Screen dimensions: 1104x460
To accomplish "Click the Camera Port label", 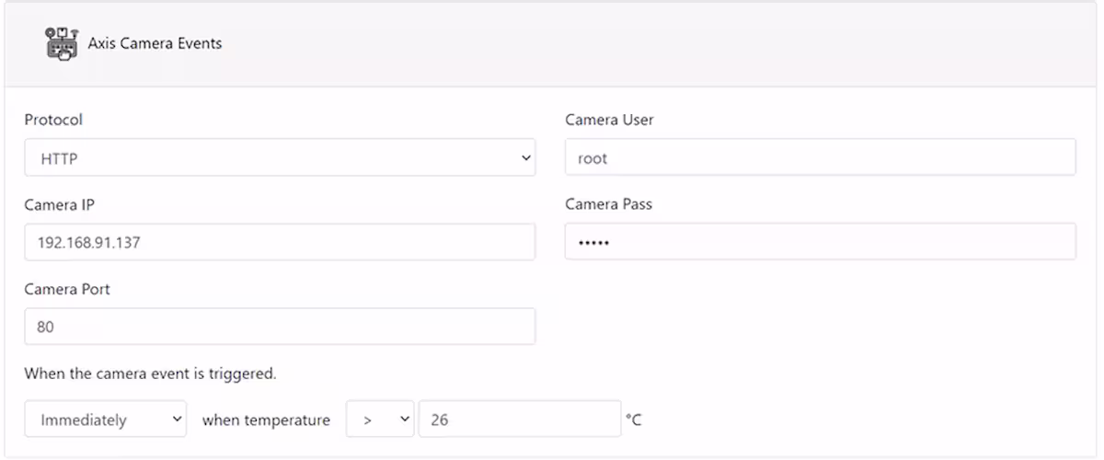I will tap(67, 289).
